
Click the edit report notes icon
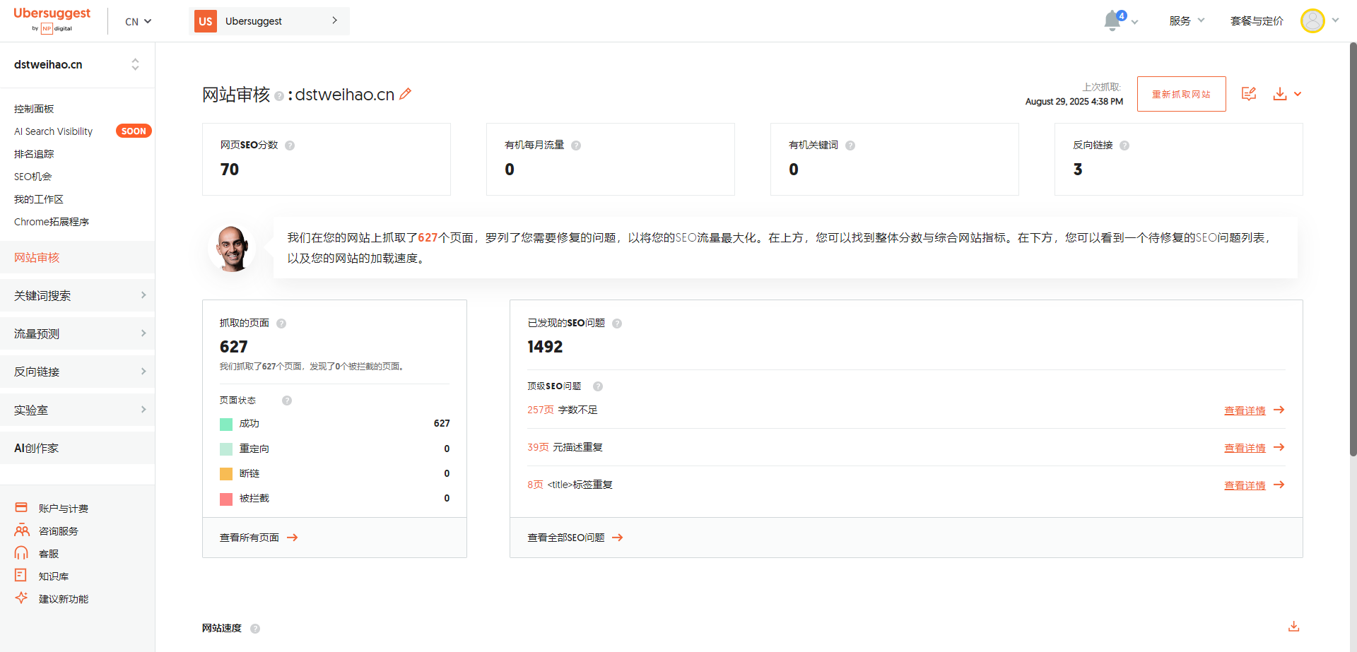(x=1249, y=94)
